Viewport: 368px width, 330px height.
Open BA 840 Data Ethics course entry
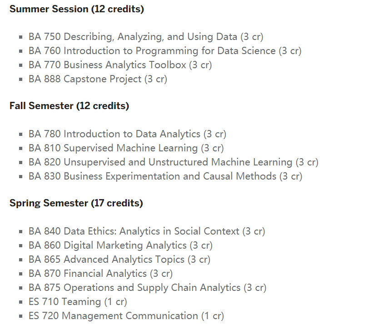tap(147, 231)
